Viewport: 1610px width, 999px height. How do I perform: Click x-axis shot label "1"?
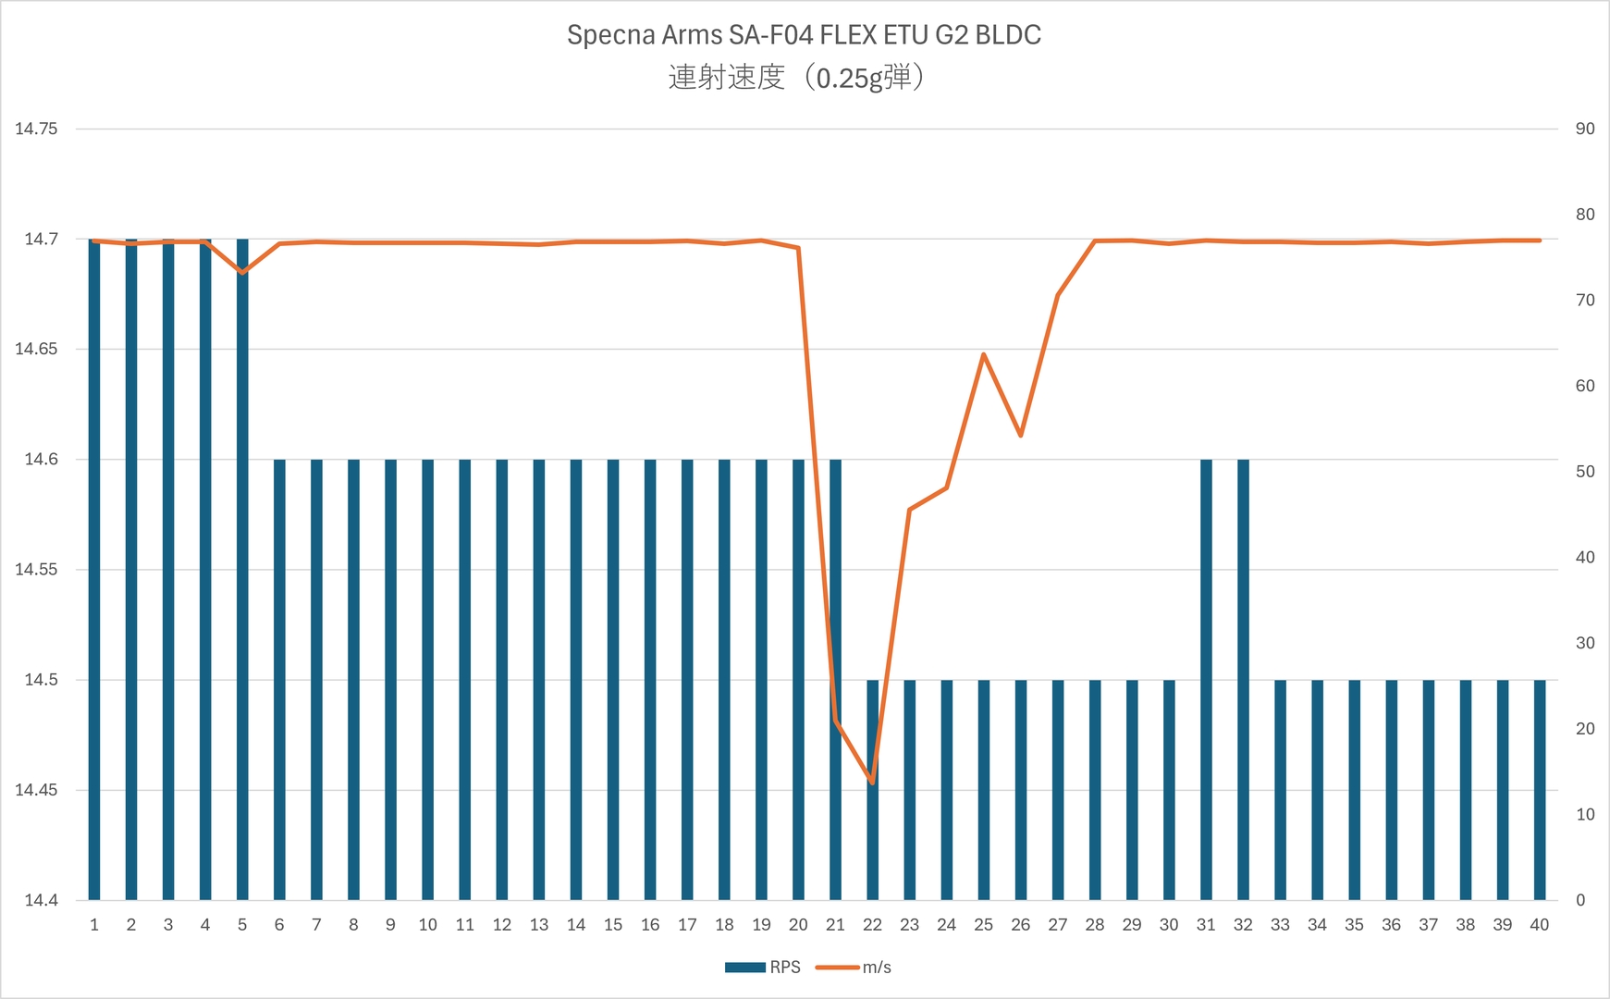[94, 925]
